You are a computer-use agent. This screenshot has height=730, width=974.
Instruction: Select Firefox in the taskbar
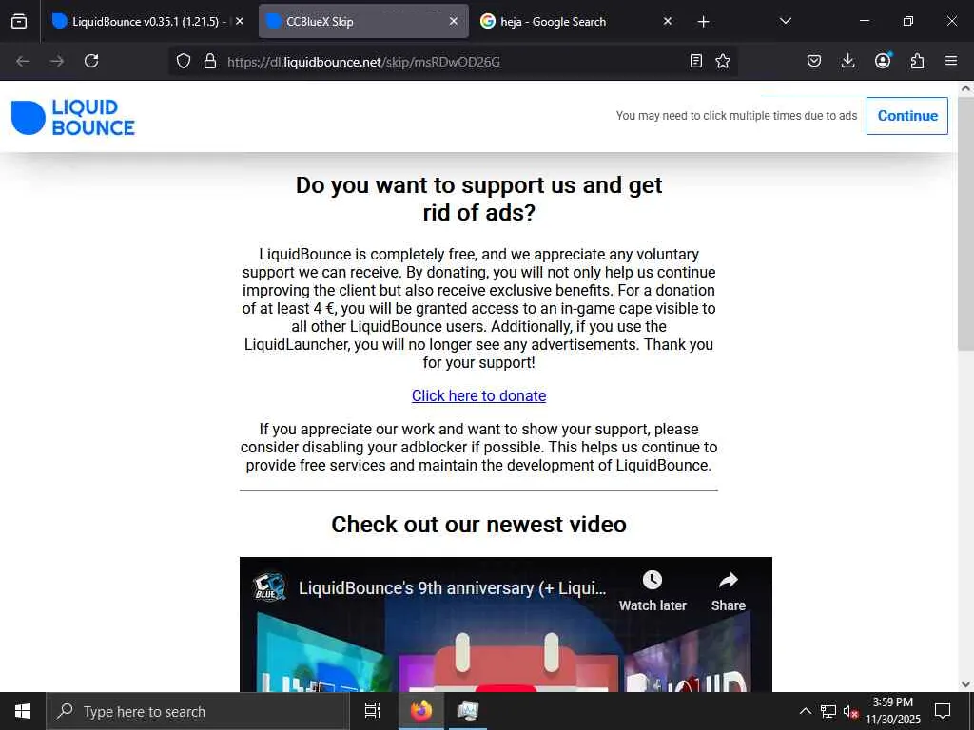coord(421,711)
